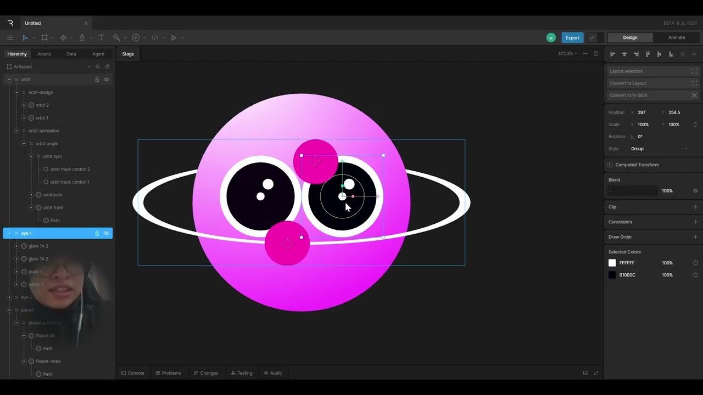703x395 pixels.
Task: Open the Problems panel
Action: (168, 373)
